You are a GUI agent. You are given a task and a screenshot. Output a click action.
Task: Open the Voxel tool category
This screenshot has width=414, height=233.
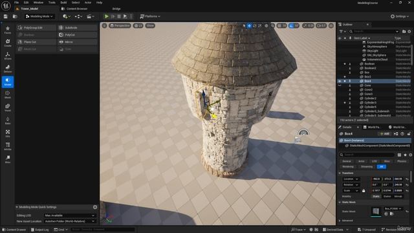[8, 107]
